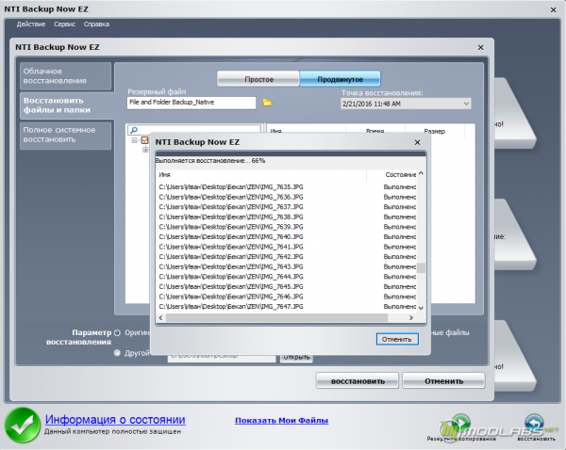The width and height of the screenshot is (566, 450).
Task: Select Восстановить файлы и папки section
Action: click(x=65, y=105)
